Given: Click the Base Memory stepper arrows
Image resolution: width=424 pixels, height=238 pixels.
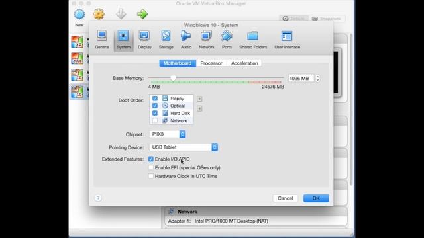Looking at the screenshot, I should click(317, 78).
